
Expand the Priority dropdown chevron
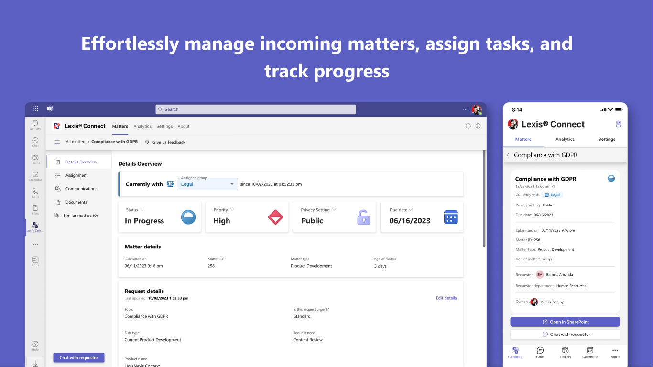(x=232, y=210)
